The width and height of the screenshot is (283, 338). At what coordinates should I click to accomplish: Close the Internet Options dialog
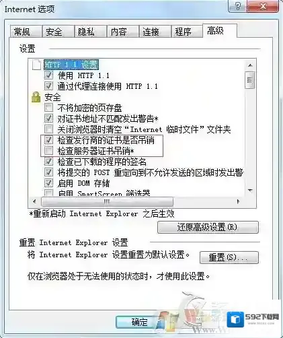coord(263,7)
